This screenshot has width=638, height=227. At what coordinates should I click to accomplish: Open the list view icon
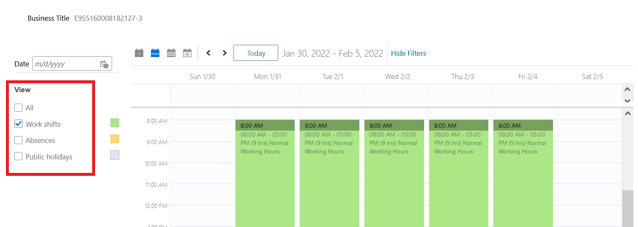click(x=187, y=53)
